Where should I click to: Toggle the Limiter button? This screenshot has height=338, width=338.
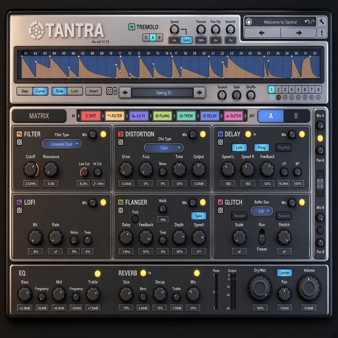284,273
